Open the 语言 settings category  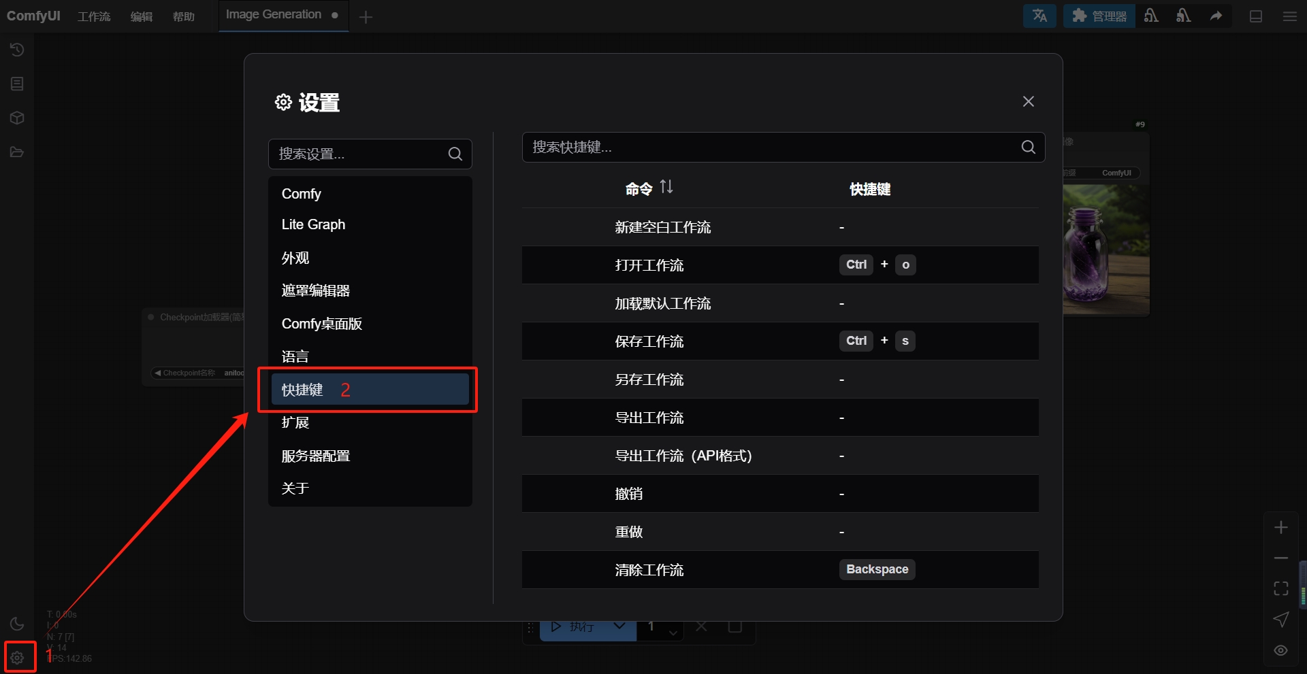(x=370, y=356)
